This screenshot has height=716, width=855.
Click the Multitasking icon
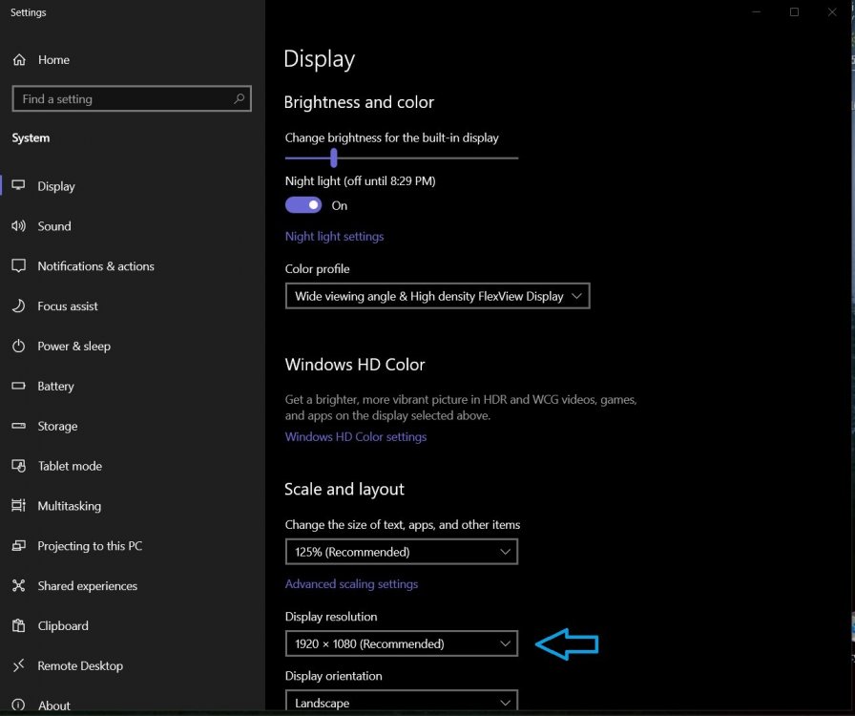coord(18,505)
